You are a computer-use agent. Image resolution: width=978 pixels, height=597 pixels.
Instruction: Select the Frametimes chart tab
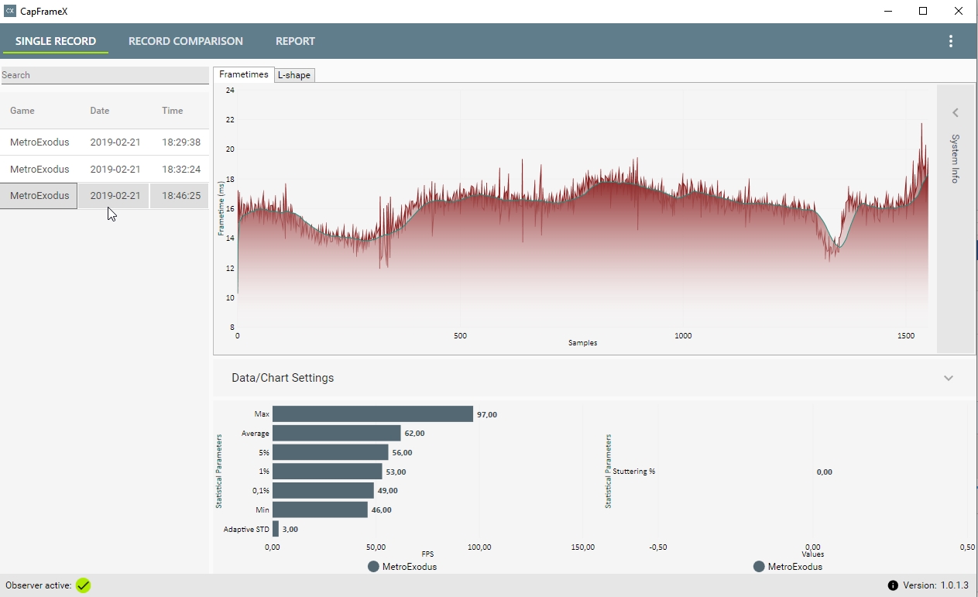click(x=243, y=74)
